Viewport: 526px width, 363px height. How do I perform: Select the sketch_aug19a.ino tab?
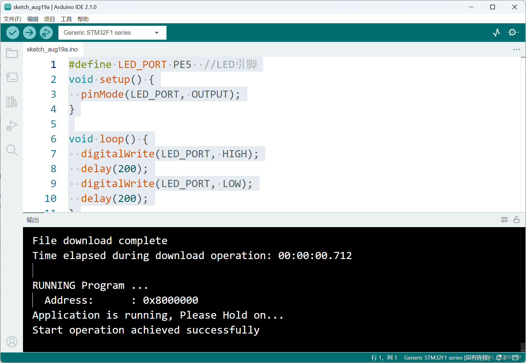53,49
